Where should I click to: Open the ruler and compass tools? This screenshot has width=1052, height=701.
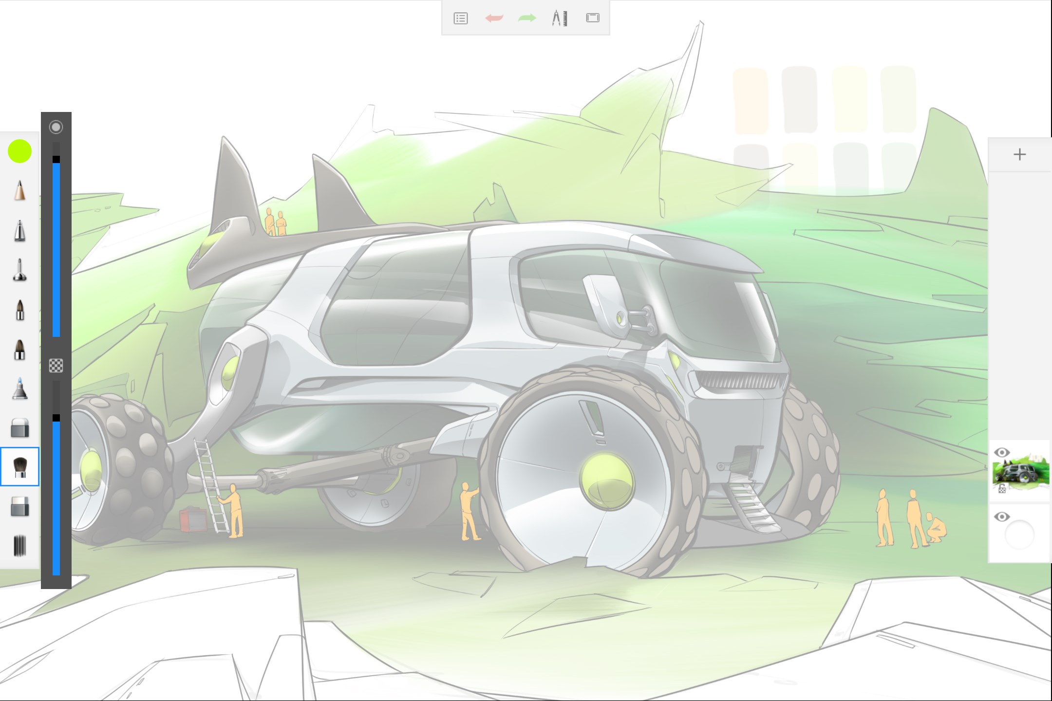pos(560,18)
